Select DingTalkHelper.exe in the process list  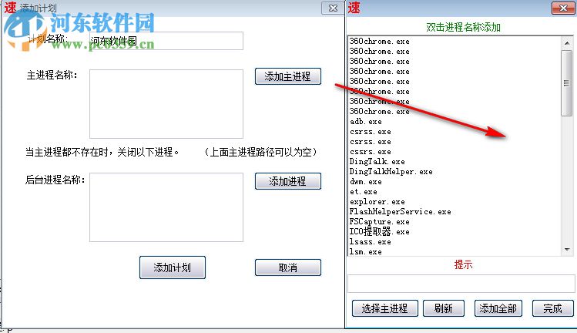(x=391, y=172)
